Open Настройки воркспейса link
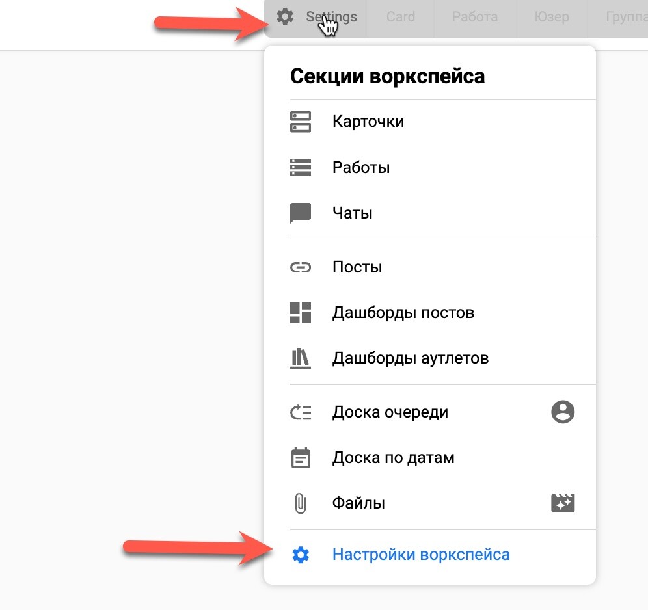 [x=420, y=555]
